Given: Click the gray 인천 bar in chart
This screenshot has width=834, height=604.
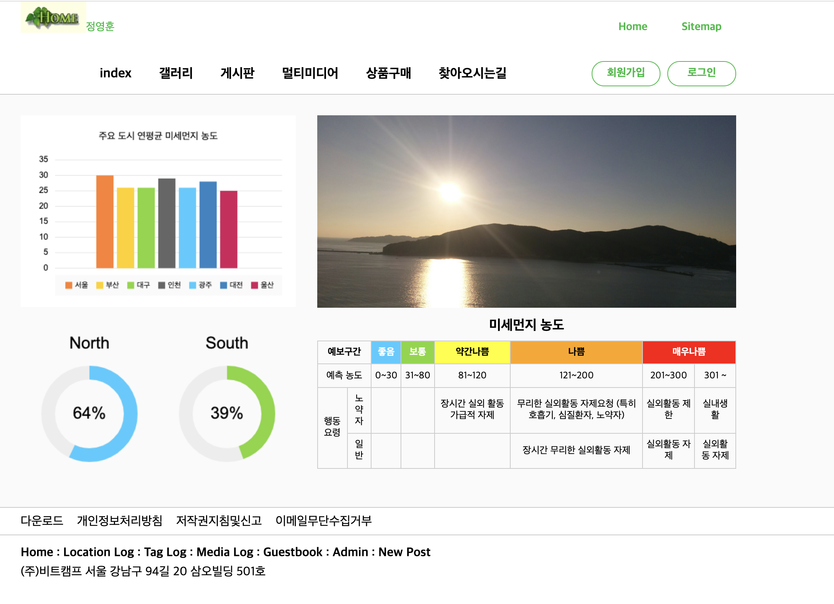Looking at the screenshot, I should pyautogui.click(x=167, y=223).
